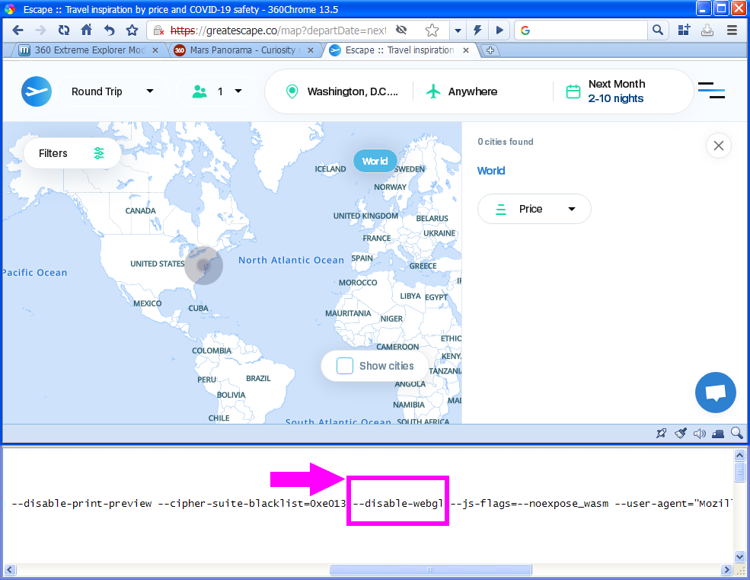Screen dimensions: 750x580
Task: Click the 2-10 nights text
Action: (615, 98)
